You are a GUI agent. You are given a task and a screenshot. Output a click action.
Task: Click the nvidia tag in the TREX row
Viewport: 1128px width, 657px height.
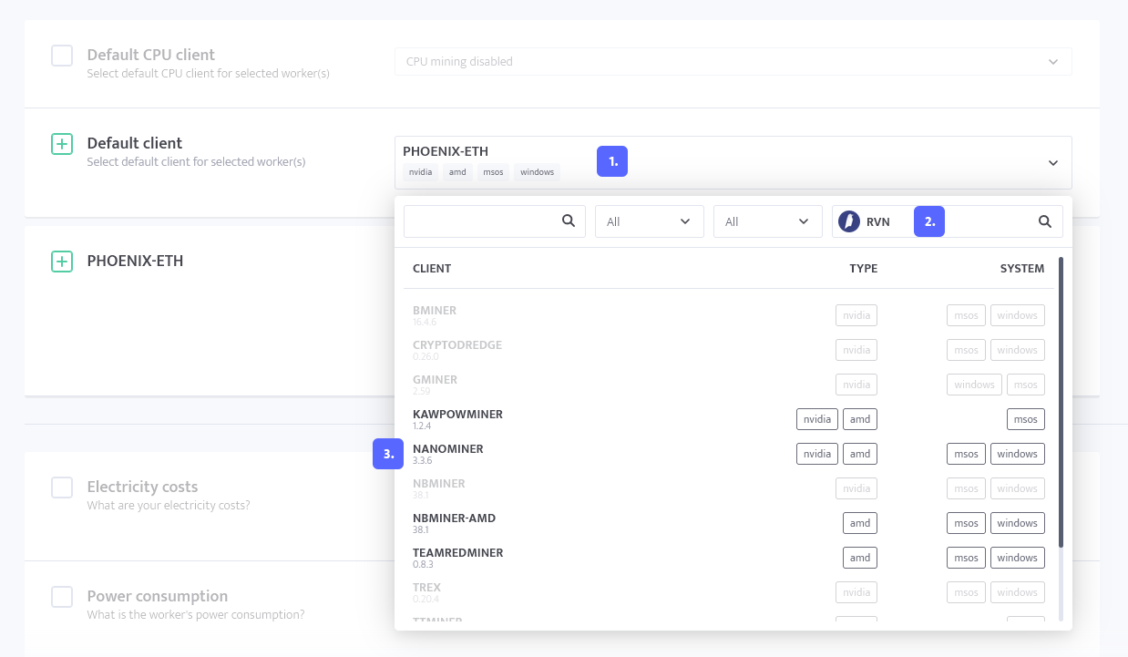coord(856,592)
